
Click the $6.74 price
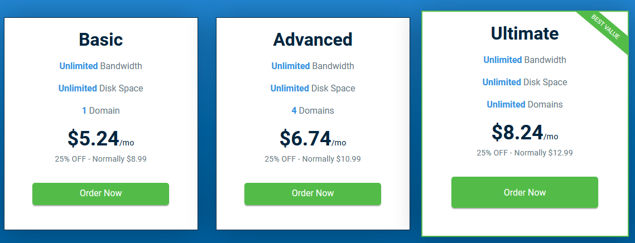pyautogui.click(x=306, y=138)
